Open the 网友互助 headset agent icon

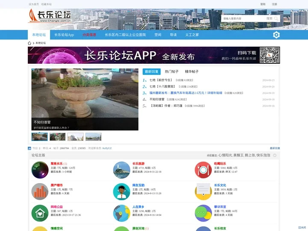click(x=121, y=191)
